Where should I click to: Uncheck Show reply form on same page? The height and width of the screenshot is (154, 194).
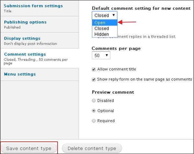94,79
